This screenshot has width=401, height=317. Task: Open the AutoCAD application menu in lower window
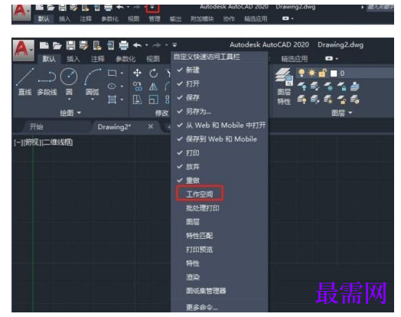point(23,50)
